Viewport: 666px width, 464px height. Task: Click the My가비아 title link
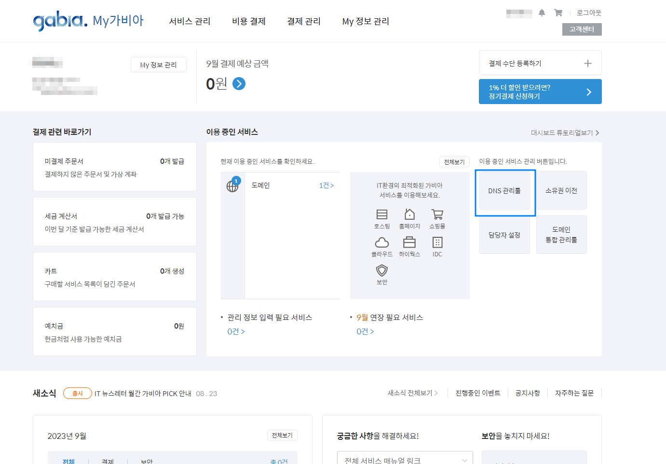click(118, 21)
